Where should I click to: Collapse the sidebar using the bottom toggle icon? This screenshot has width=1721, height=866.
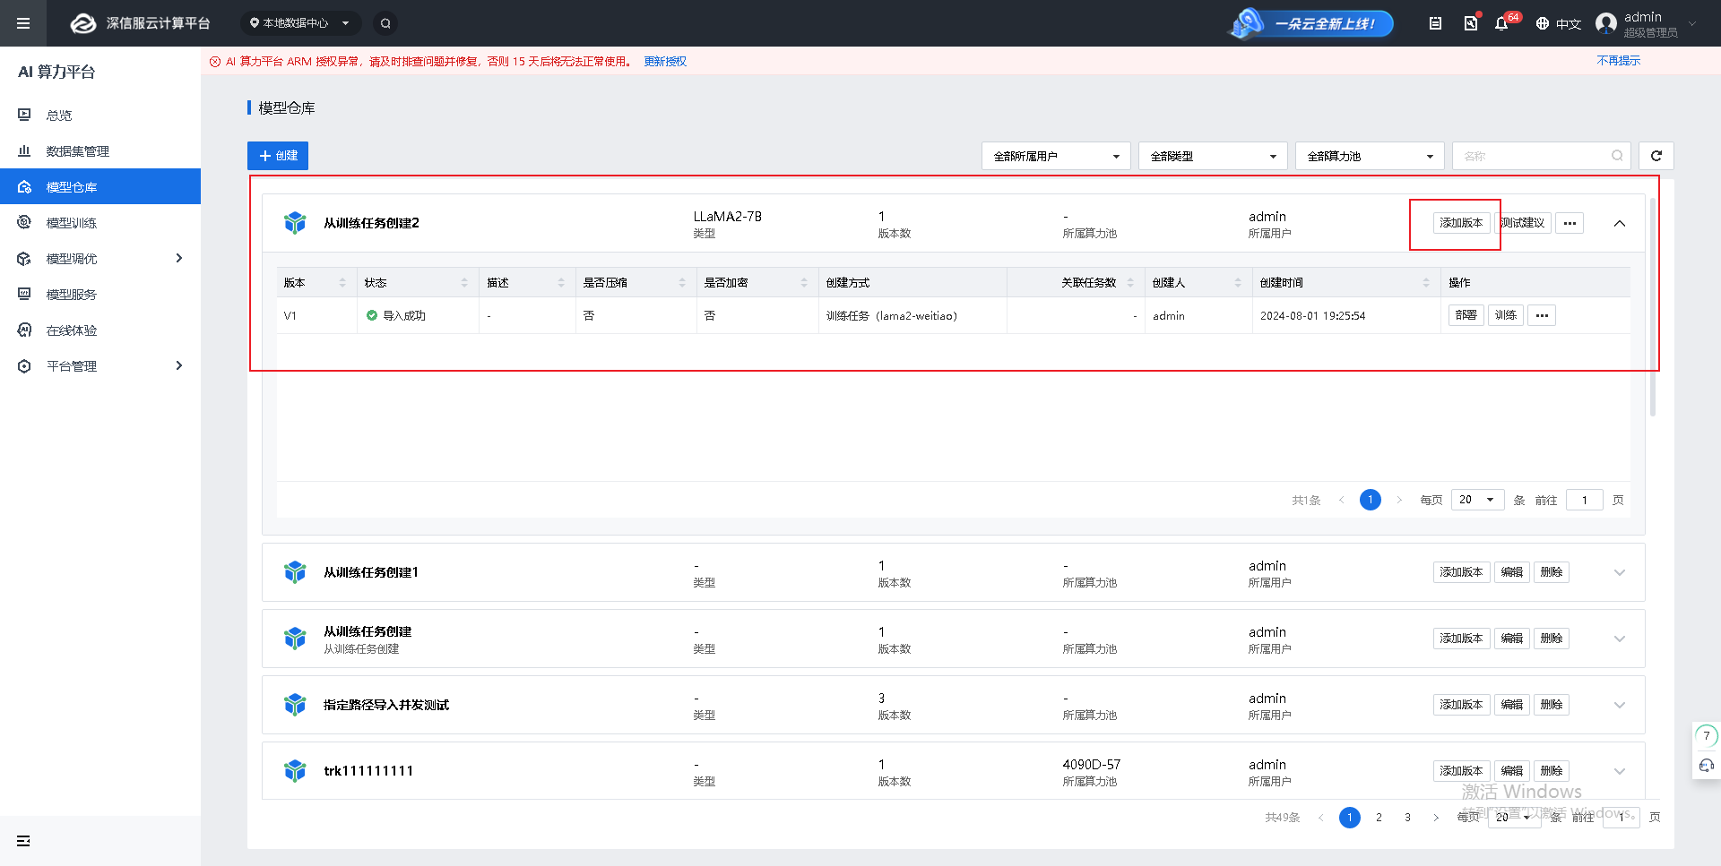(23, 841)
